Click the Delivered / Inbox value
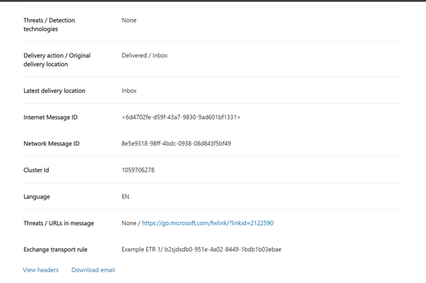Screen dimensions: 426x283 coord(145,55)
